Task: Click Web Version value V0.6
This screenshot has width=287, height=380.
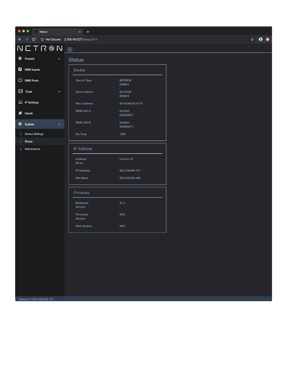Action: click(122, 226)
